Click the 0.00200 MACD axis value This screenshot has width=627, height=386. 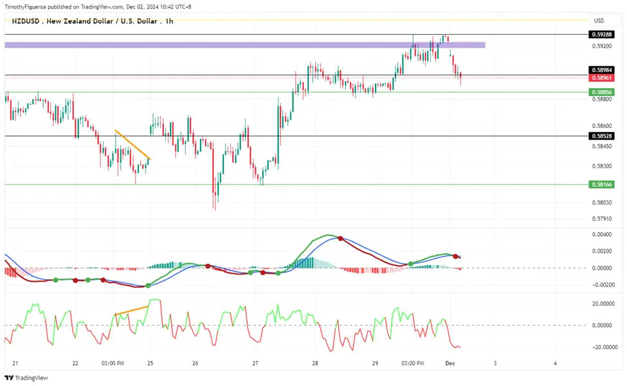click(x=602, y=251)
